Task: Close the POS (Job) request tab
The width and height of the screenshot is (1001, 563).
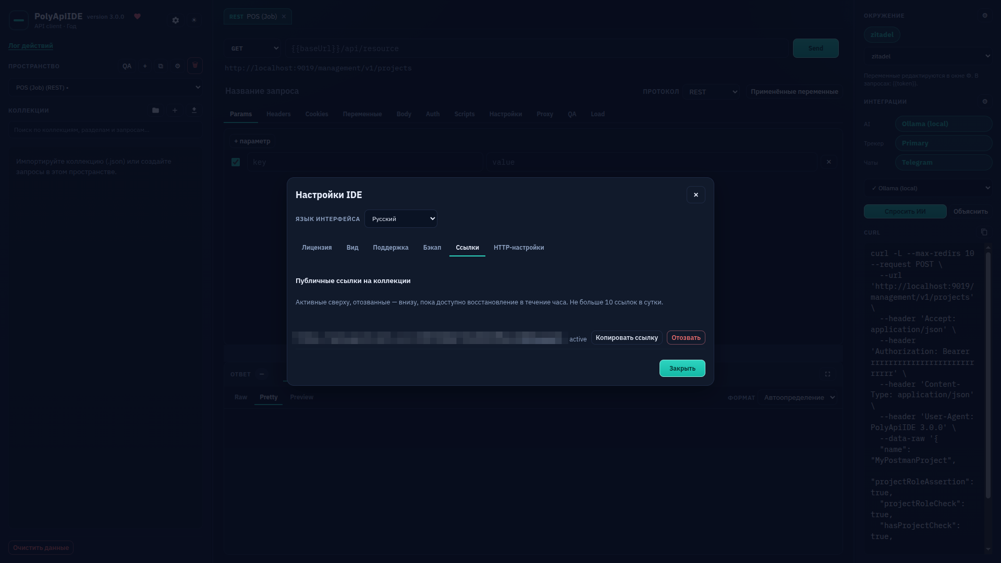Action: coord(284,17)
